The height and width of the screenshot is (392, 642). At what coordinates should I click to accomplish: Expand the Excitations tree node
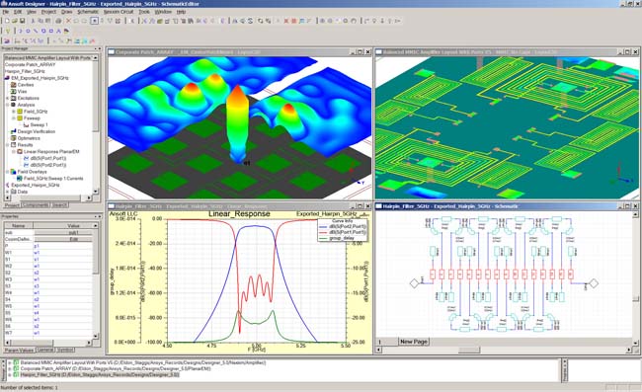coord(7,98)
